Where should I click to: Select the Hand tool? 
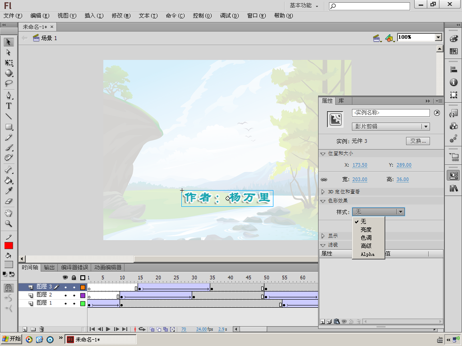pos(9,213)
